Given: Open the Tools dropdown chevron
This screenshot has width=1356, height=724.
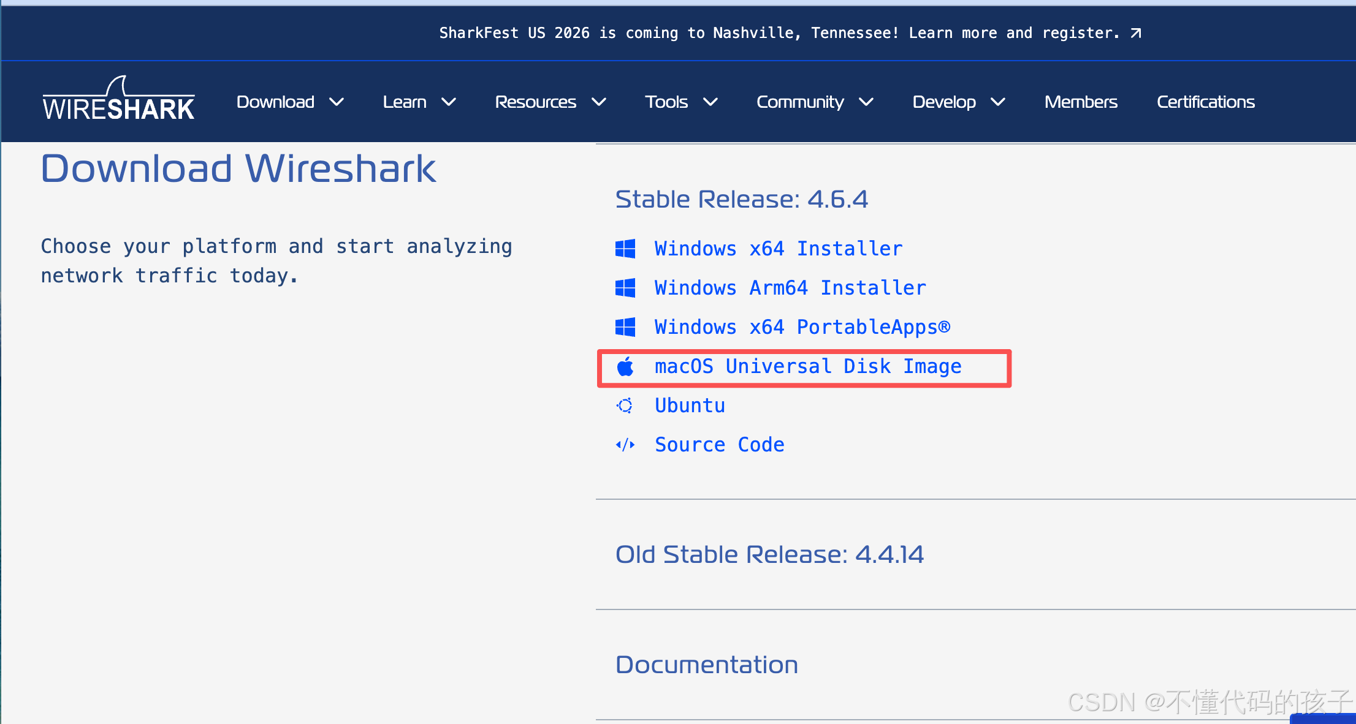Looking at the screenshot, I should click(710, 102).
